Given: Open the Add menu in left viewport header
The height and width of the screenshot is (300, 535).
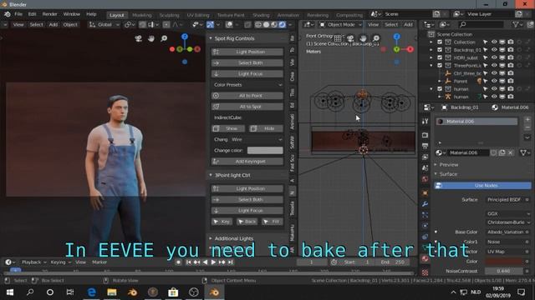Looking at the screenshot, I should click(x=53, y=24).
